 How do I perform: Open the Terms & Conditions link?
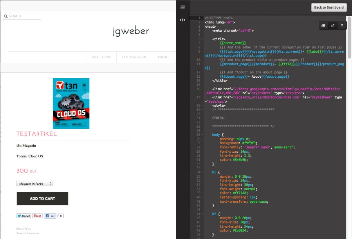tap(28, 234)
